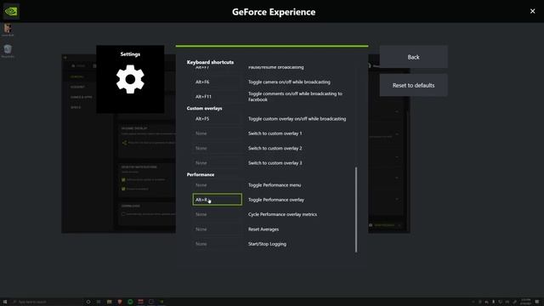544x306 pixels.
Task: Click the 'Settings' title on the tile
Action: (x=130, y=54)
